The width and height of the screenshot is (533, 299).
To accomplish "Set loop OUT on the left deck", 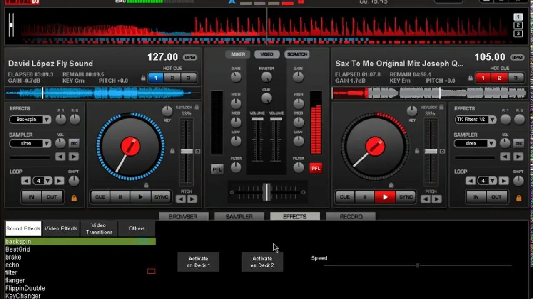I will click(x=52, y=197).
